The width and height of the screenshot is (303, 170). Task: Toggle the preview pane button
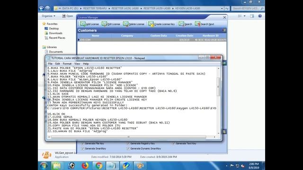[252, 16]
